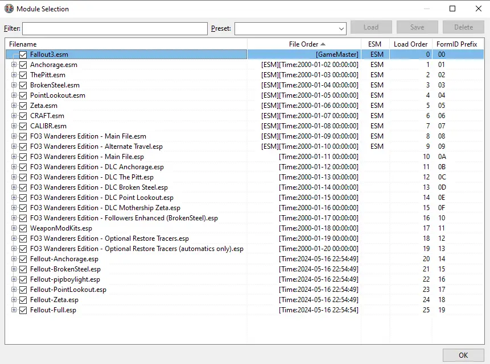Sort by ESM column header
Screen dimensions: 490x364
pyautogui.click(x=375, y=44)
